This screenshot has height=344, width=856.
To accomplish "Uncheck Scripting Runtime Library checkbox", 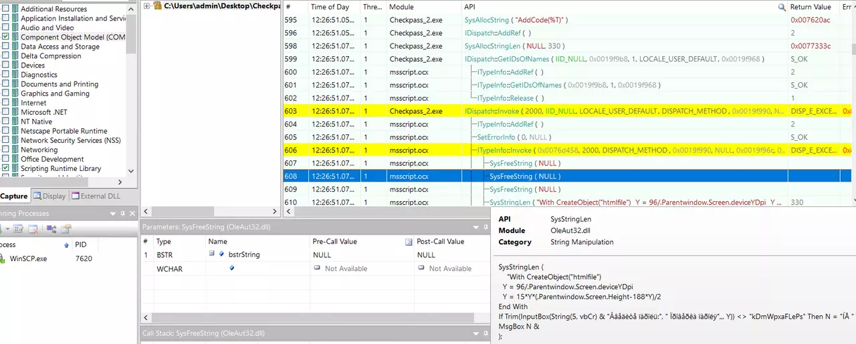I will pyautogui.click(x=6, y=168).
